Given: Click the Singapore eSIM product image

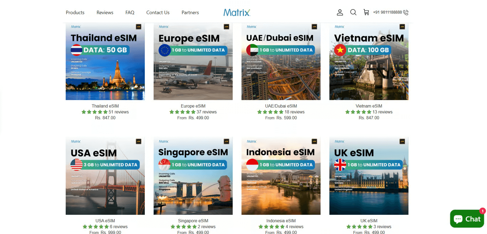Looking at the screenshot, I should [x=193, y=175].
